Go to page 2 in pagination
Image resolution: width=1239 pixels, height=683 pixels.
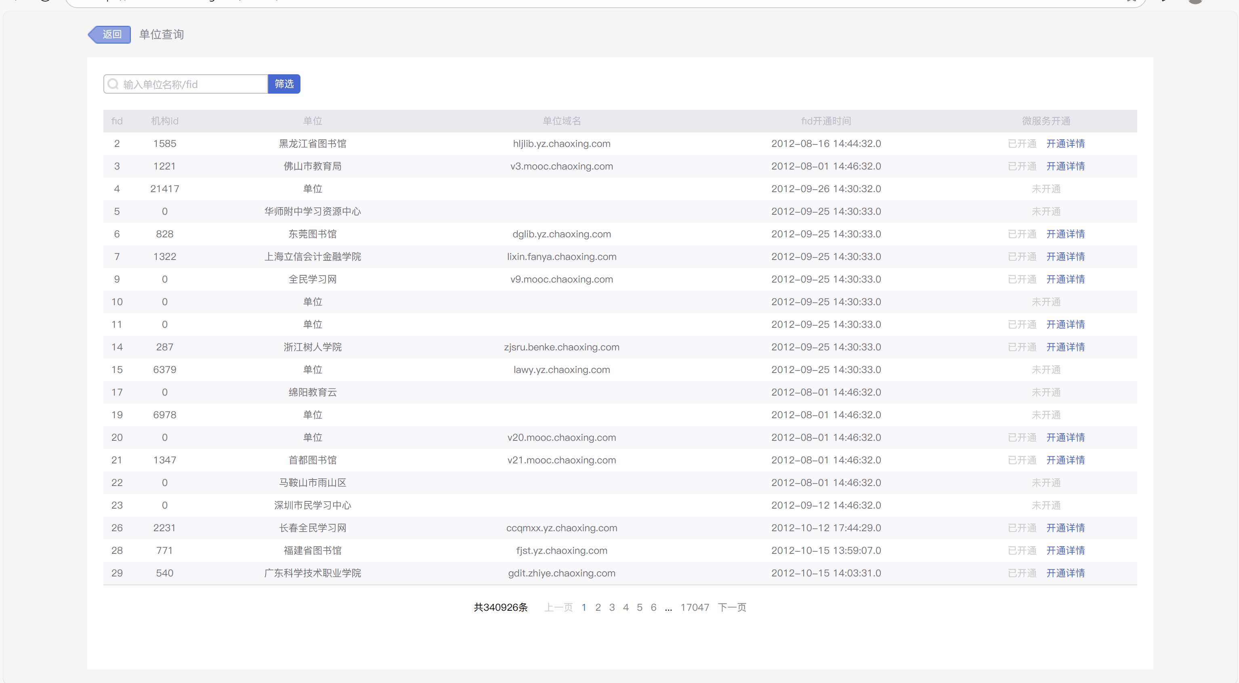(598, 608)
